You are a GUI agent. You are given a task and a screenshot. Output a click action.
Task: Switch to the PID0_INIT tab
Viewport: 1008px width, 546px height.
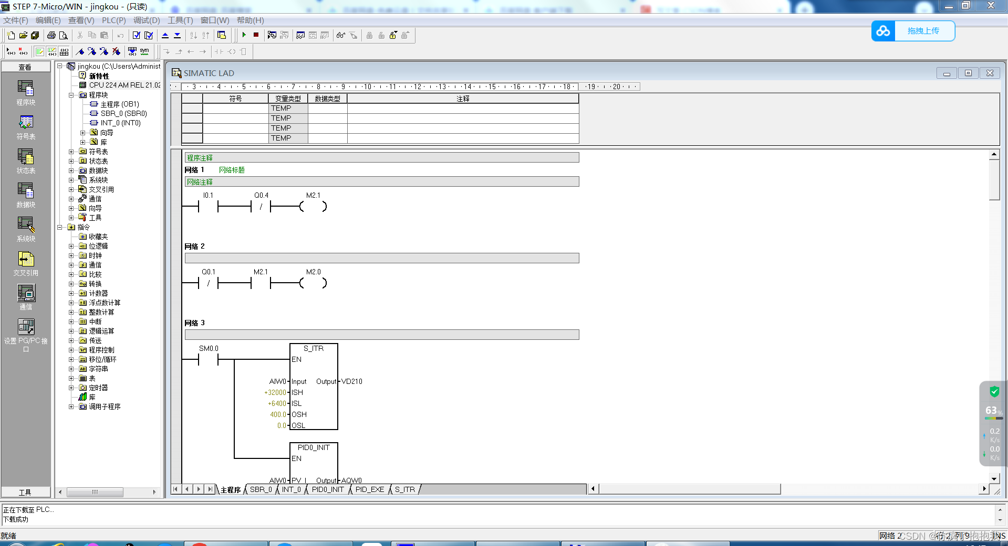[328, 489]
